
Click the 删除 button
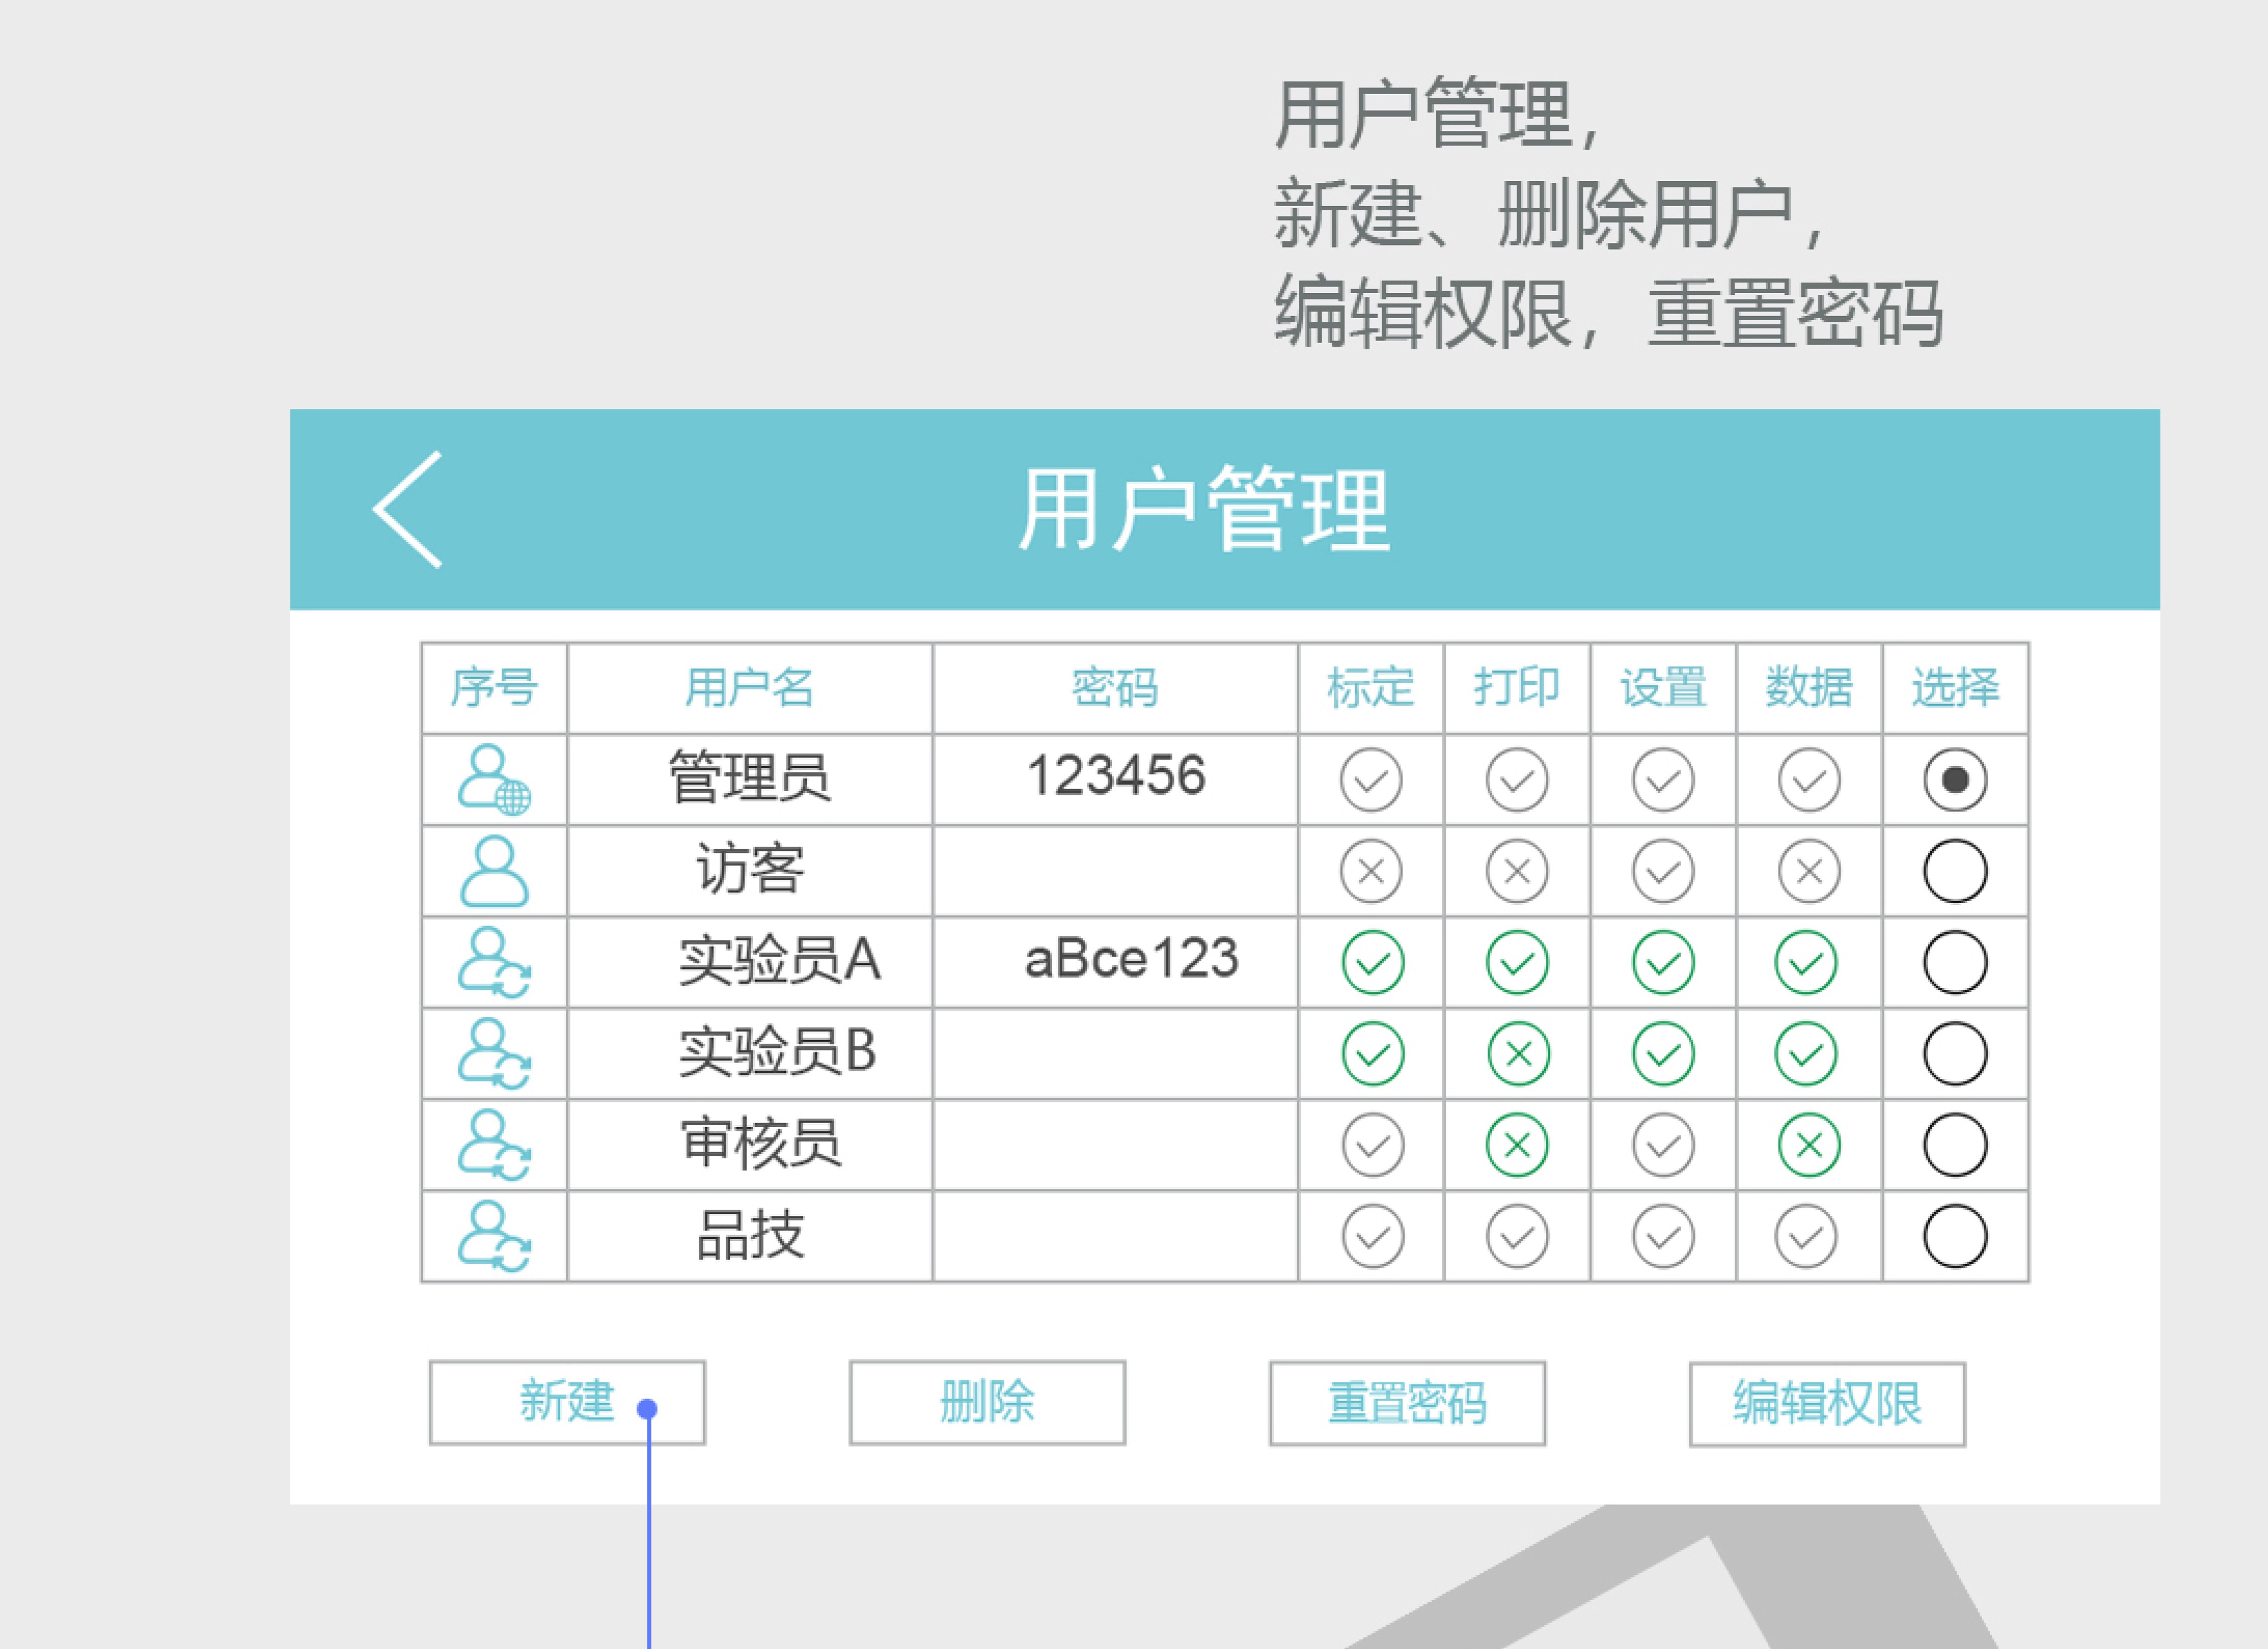point(987,1402)
